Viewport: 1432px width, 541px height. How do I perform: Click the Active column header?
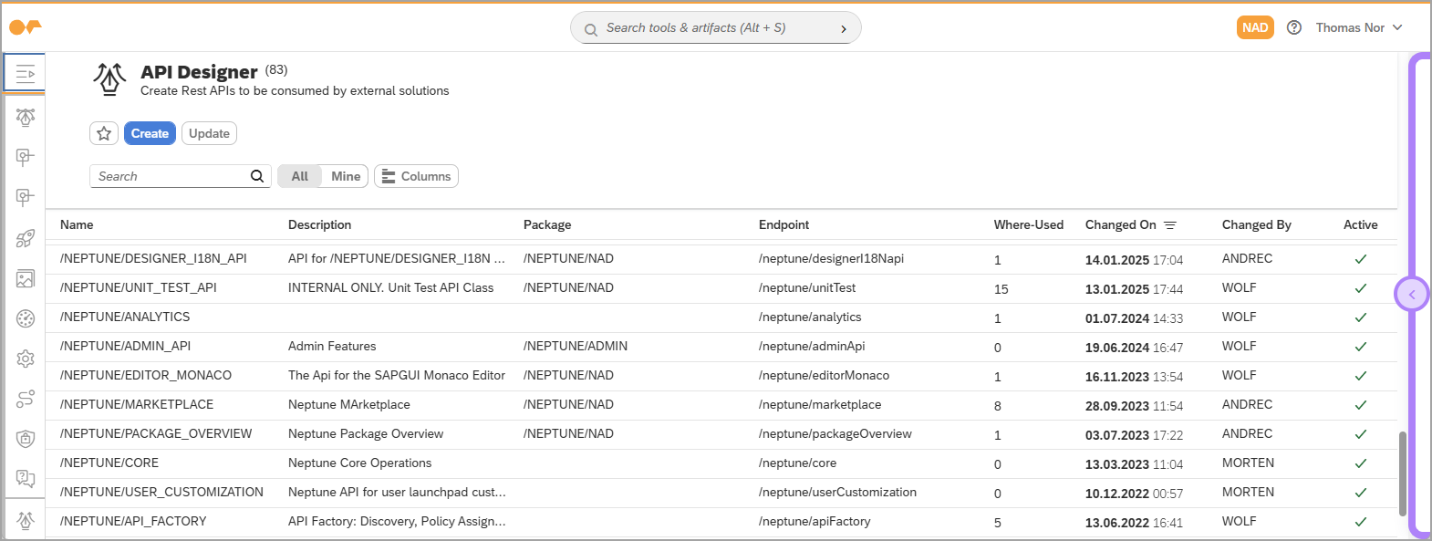point(1361,224)
